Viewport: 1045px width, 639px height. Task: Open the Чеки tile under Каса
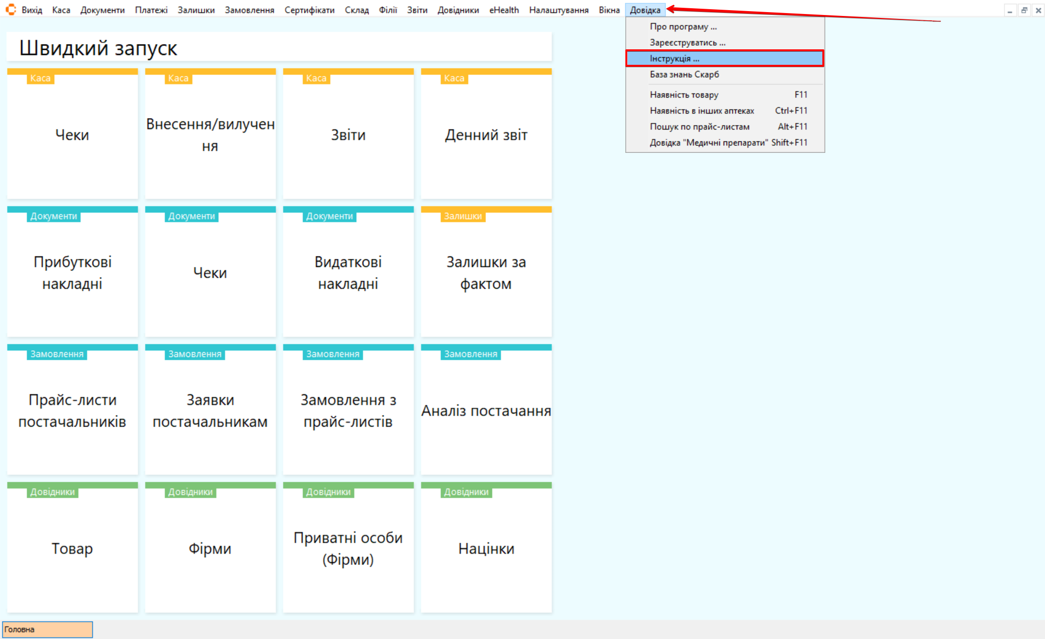click(72, 134)
